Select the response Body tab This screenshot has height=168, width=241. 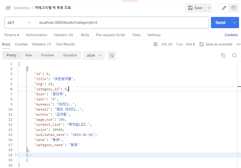tap(6, 44)
